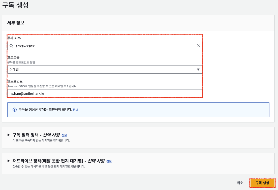The height and width of the screenshot is (190, 278).
Task: Click the 구독 필터 정책 - 선택 사항 heading
Action: pyautogui.click(x=36, y=135)
